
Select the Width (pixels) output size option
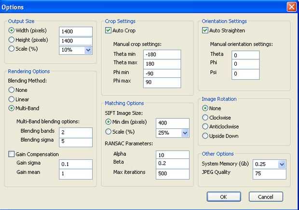12,30
